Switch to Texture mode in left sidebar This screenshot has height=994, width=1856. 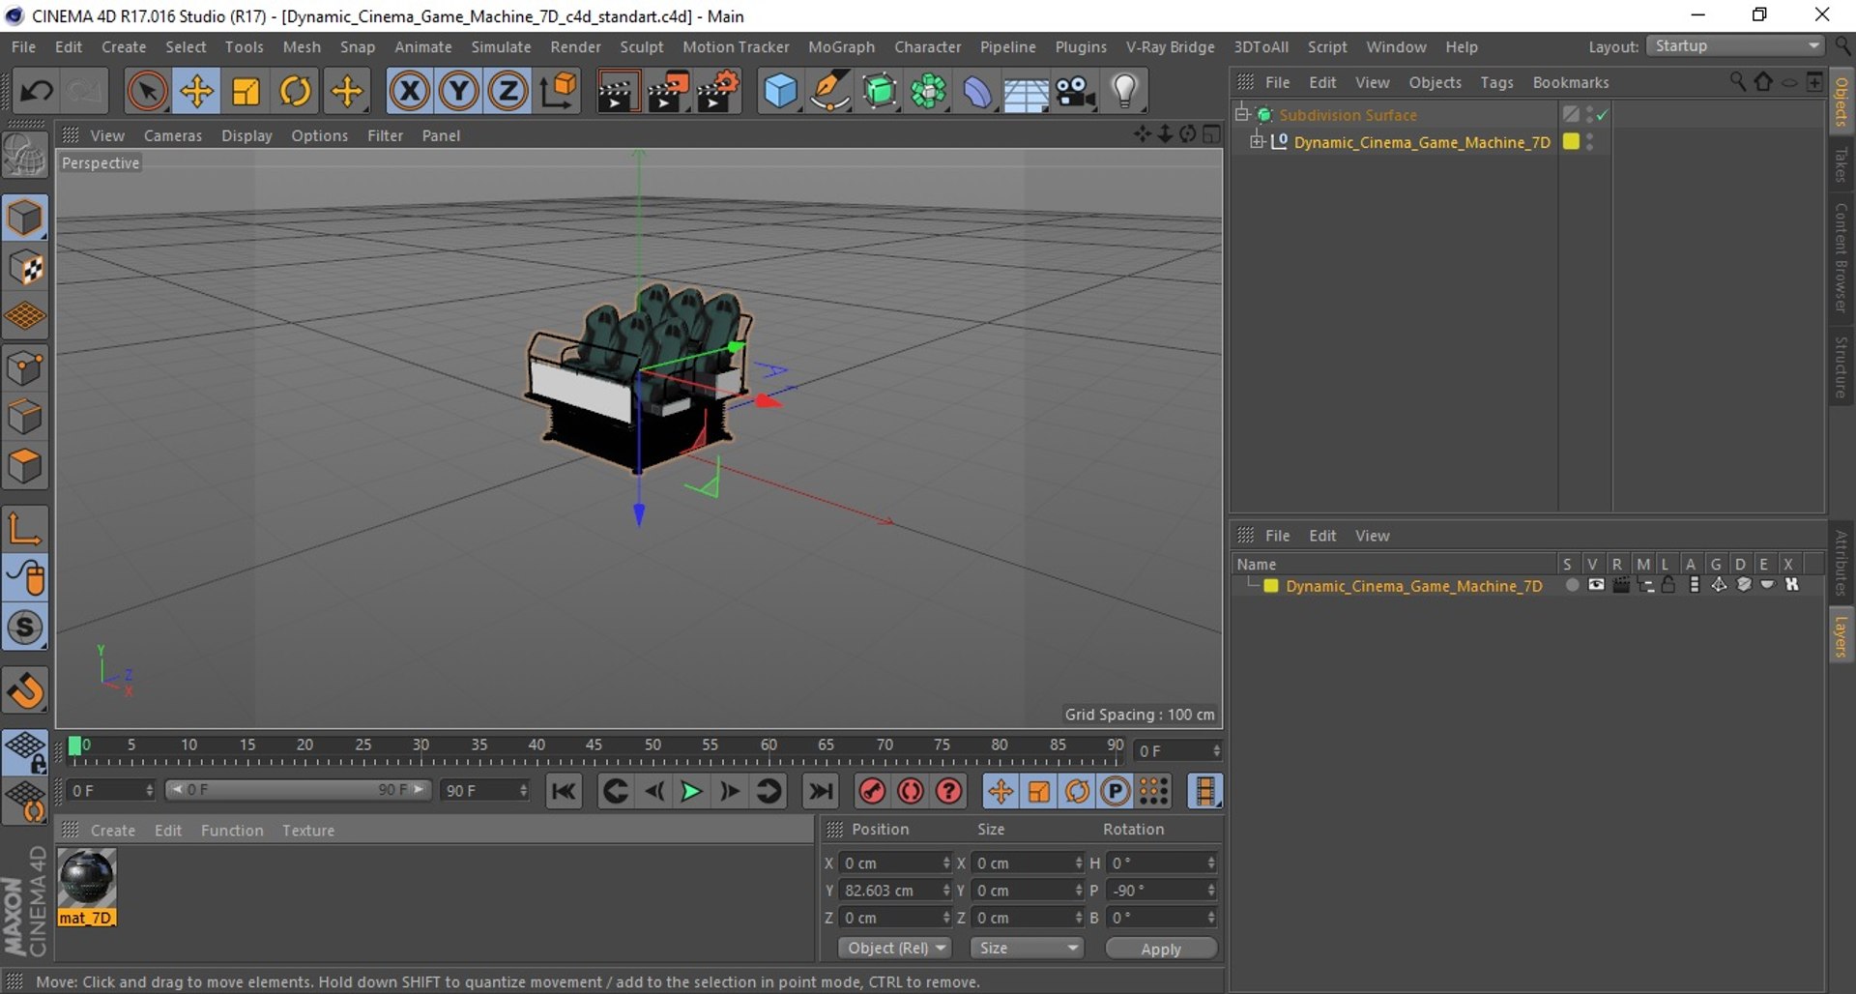tap(25, 268)
